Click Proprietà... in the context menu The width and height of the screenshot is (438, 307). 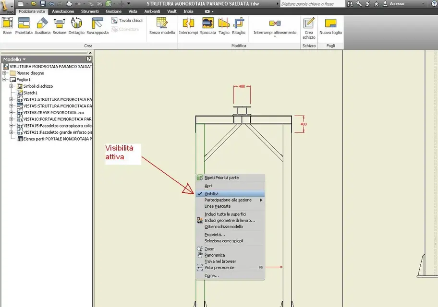click(x=215, y=235)
